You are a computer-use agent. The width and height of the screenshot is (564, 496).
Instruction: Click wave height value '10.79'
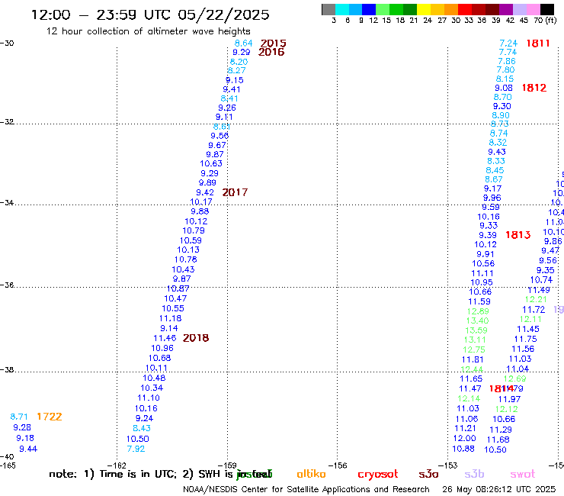point(194,230)
